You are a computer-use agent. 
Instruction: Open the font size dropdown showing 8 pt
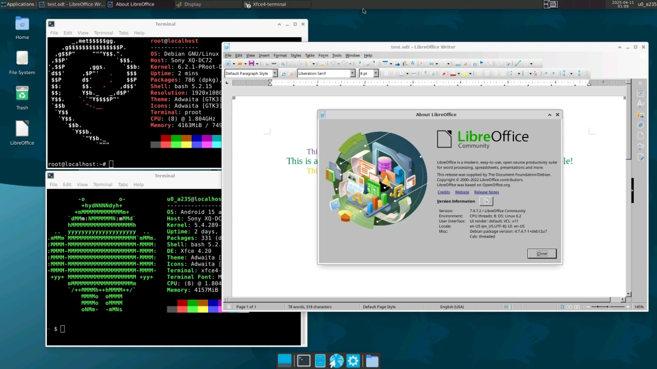(375, 74)
